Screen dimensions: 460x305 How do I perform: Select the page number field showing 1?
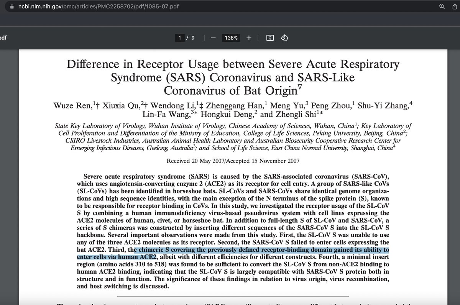coord(179,38)
